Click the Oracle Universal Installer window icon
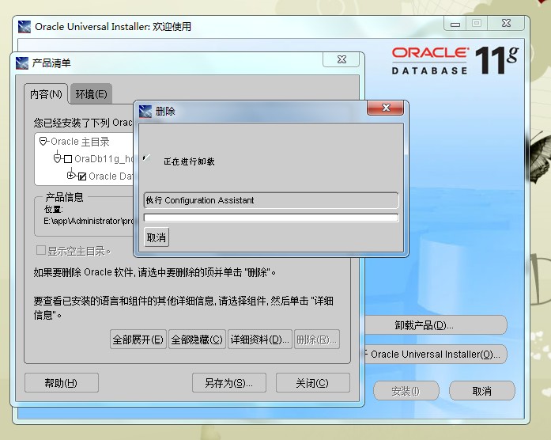The width and height of the screenshot is (551, 440). pos(25,27)
